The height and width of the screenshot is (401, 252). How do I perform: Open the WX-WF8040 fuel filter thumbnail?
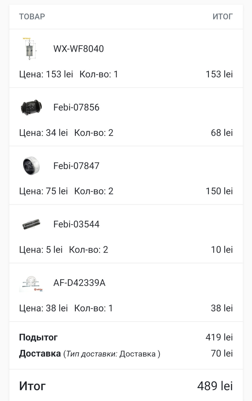pos(30,49)
